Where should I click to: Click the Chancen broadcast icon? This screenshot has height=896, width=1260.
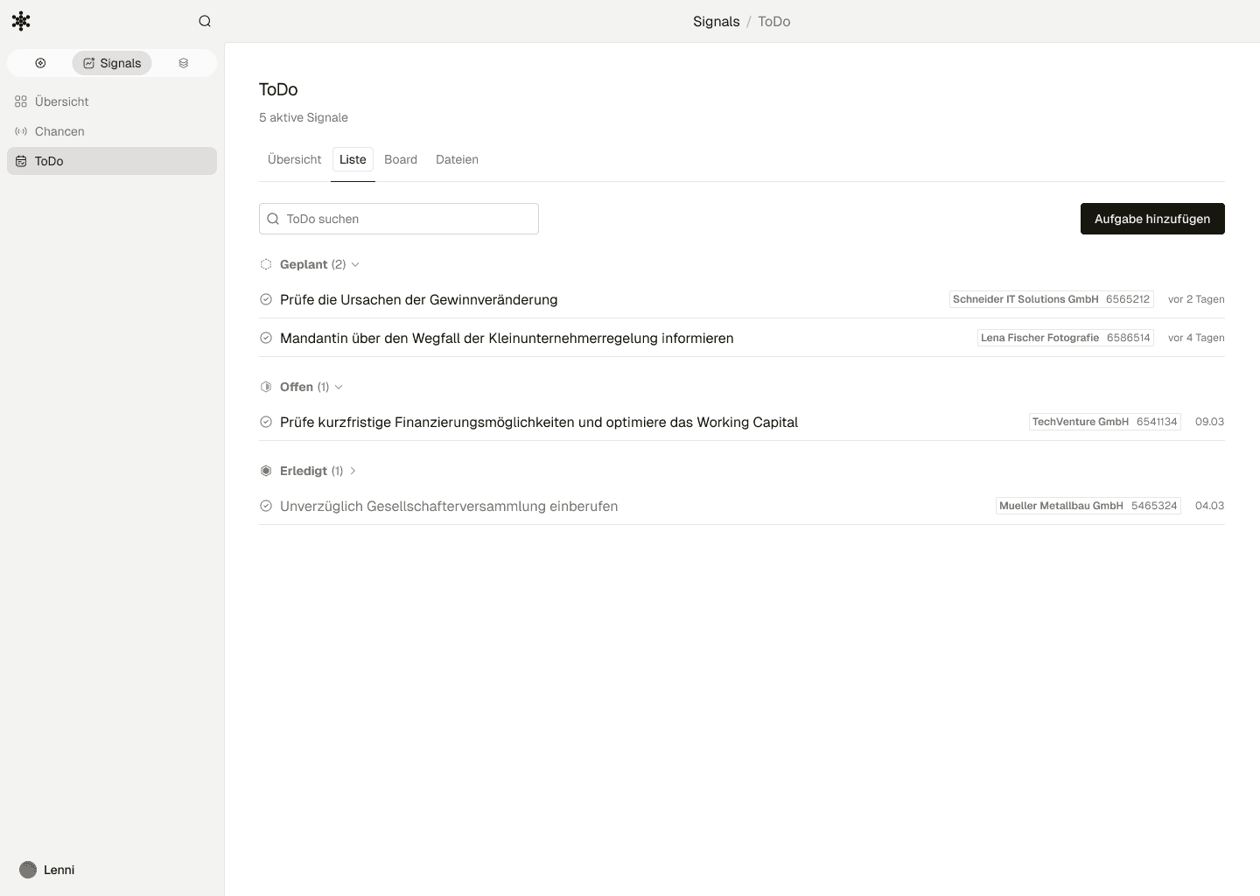point(21,131)
